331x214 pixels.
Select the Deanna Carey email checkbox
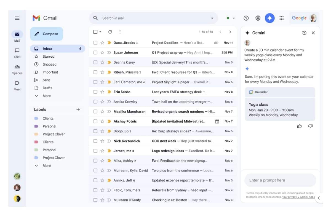pyautogui.click(x=95, y=62)
